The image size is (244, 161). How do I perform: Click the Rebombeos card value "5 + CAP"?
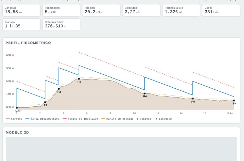click(50, 12)
